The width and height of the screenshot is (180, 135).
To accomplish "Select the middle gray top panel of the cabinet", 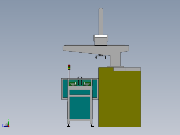I will (x=119, y=69).
